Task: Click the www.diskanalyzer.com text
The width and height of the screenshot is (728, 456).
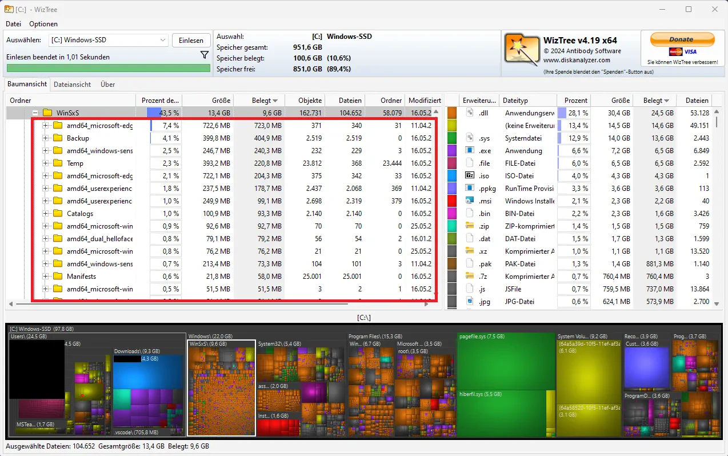Action: [577, 60]
